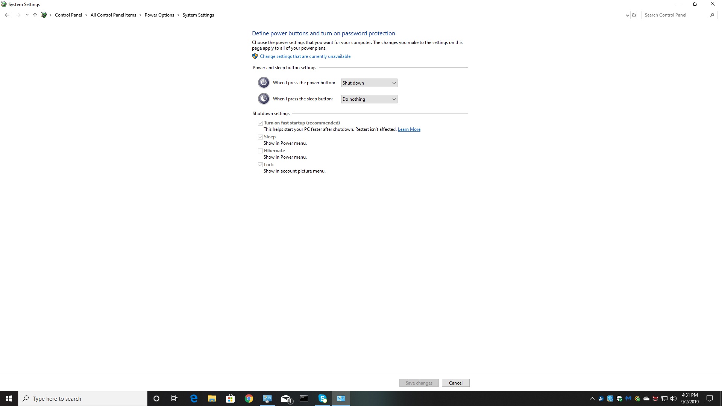Click the Control Panel search input field
This screenshot has height=406, width=722.
tap(677, 15)
